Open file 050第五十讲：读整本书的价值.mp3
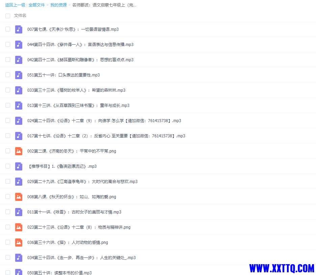 pos(59,273)
